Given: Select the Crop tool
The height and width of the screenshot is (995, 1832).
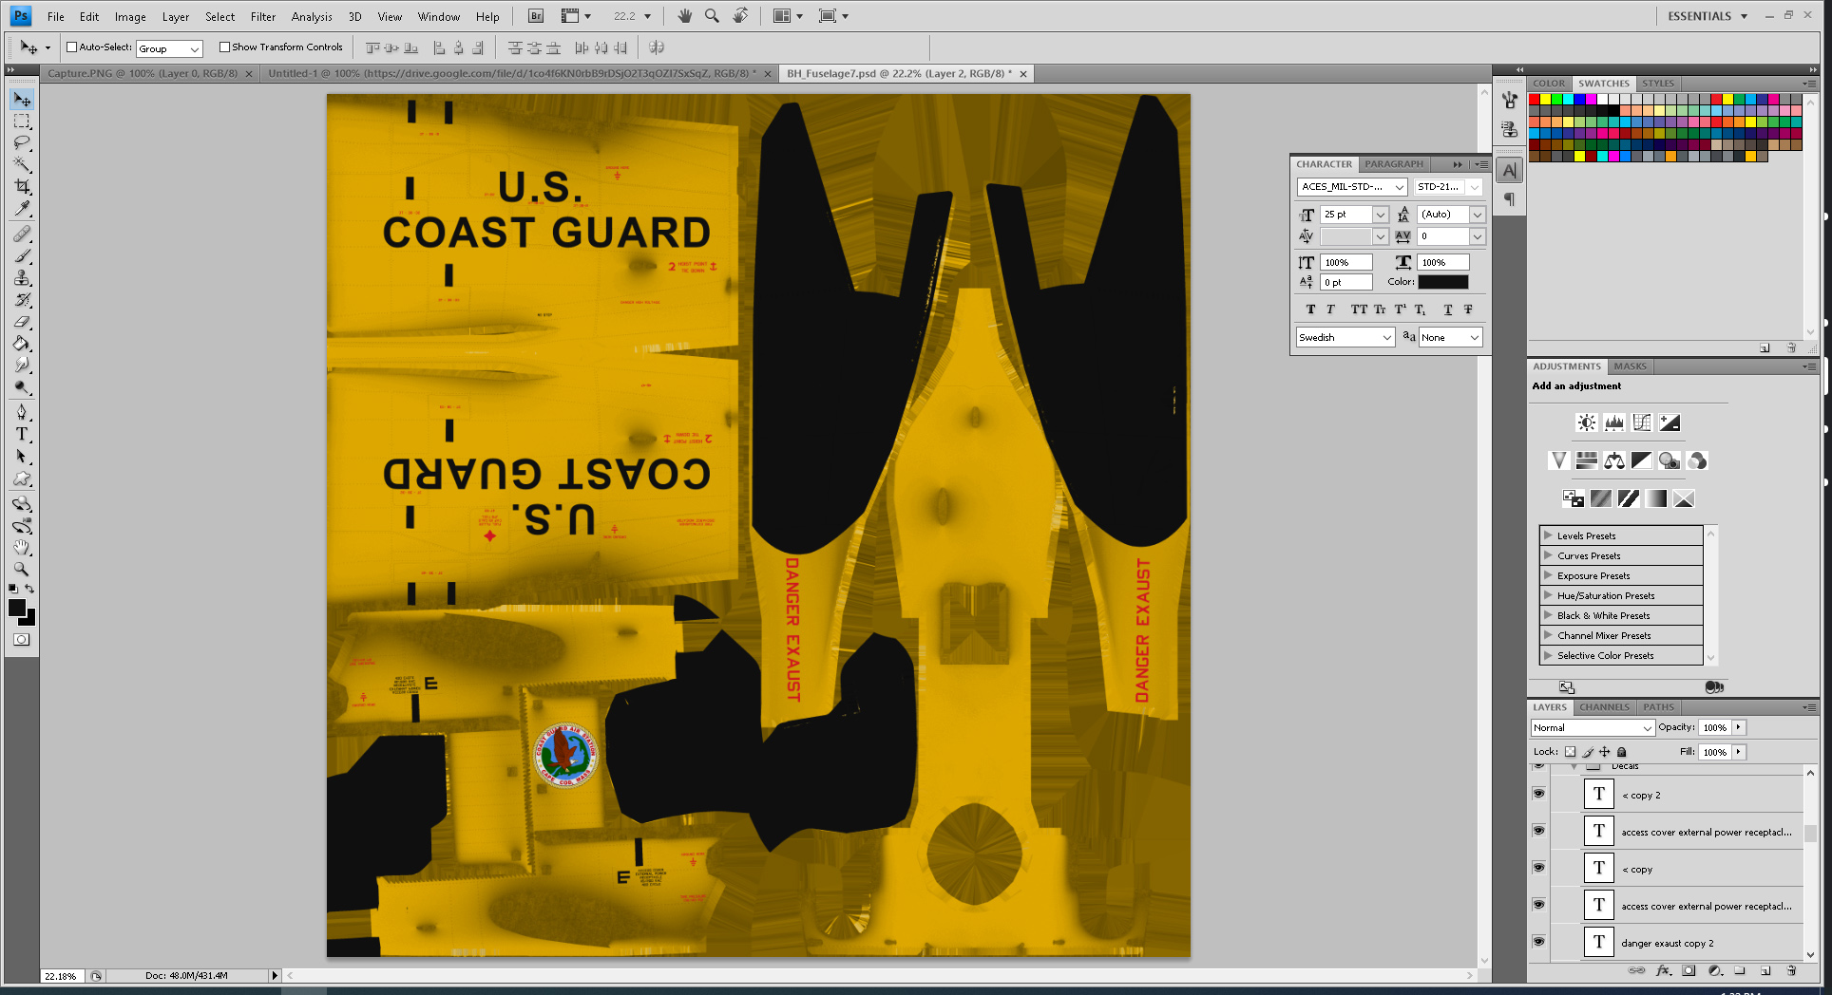Looking at the screenshot, I should (22, 187).
